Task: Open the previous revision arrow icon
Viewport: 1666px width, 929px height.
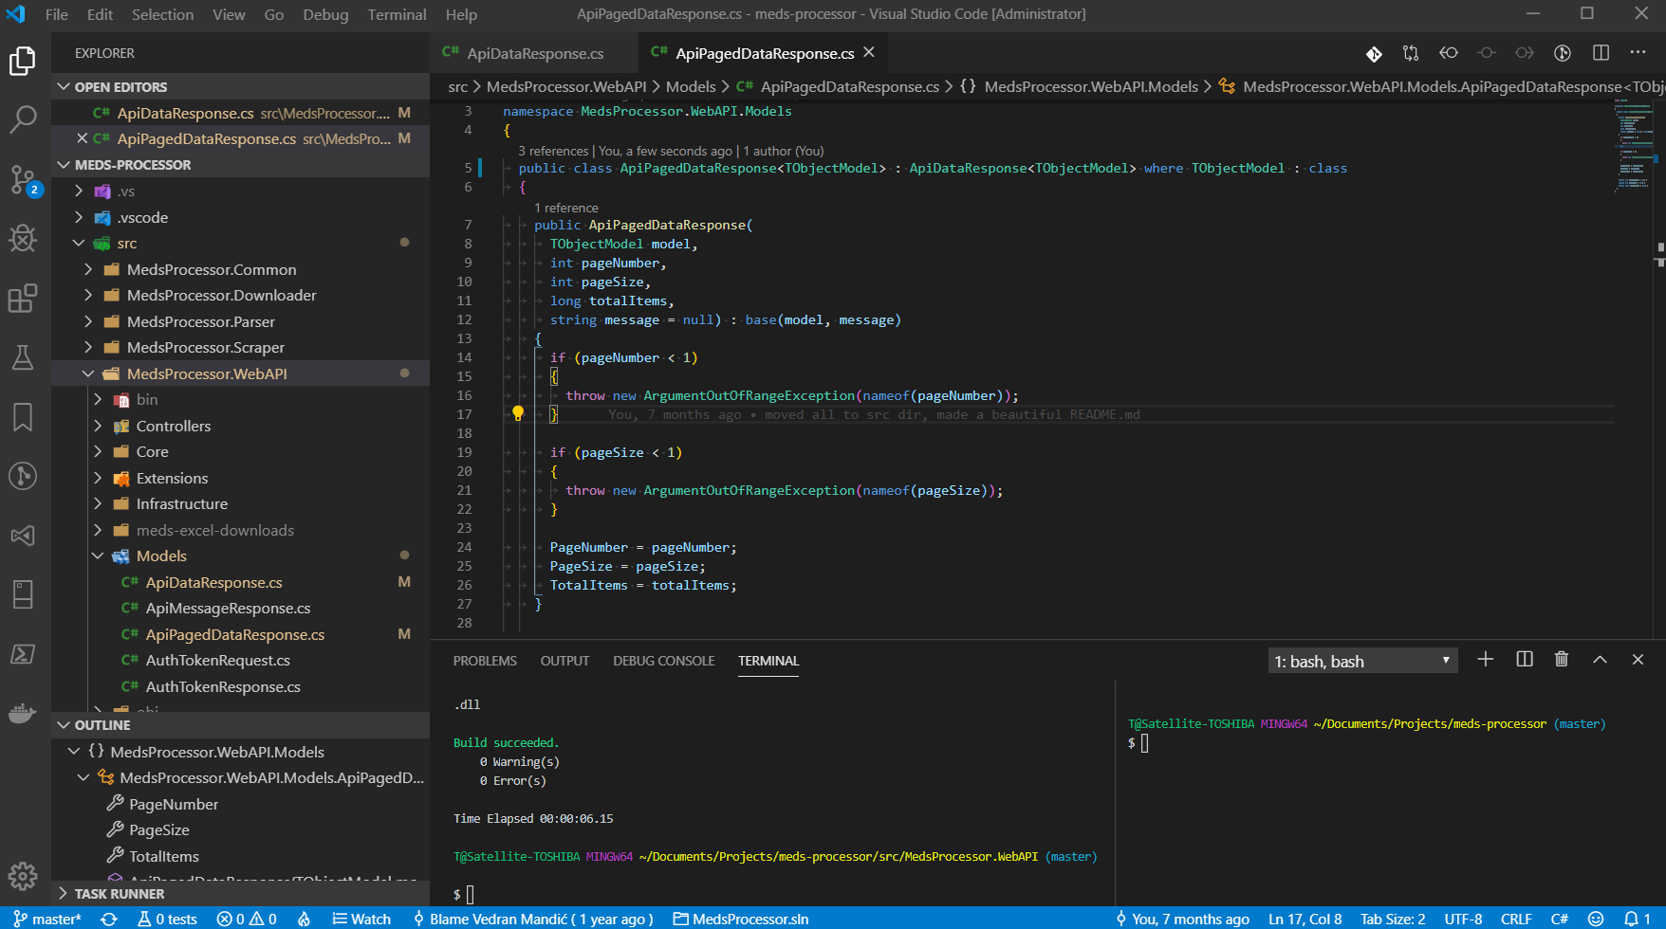Action: (1449, 53)
